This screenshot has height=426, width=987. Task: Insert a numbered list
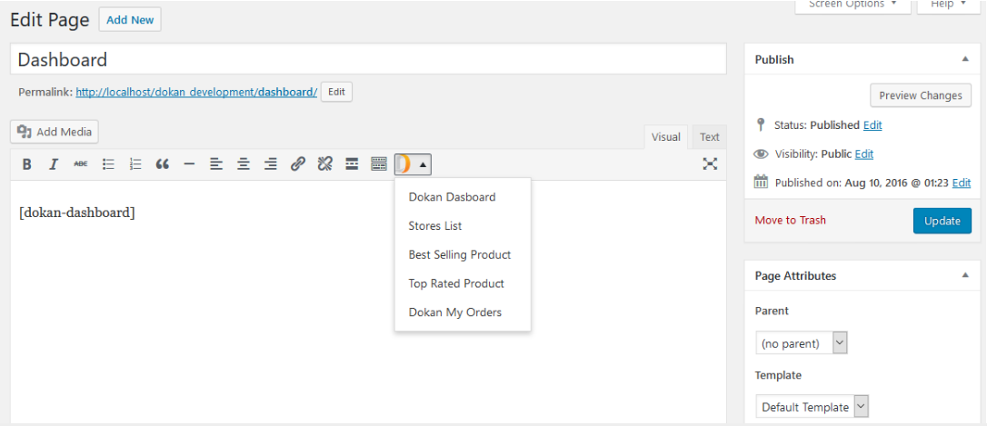pyautogui.click(x=135, y=165)
